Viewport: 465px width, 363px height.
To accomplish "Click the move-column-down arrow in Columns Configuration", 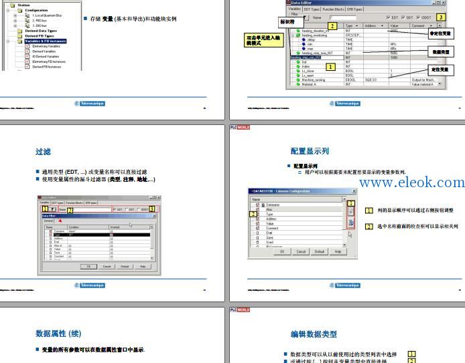I will (x=351, y=223).
